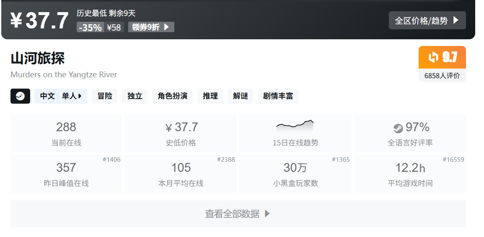Click the #2388 rank label

226,159
